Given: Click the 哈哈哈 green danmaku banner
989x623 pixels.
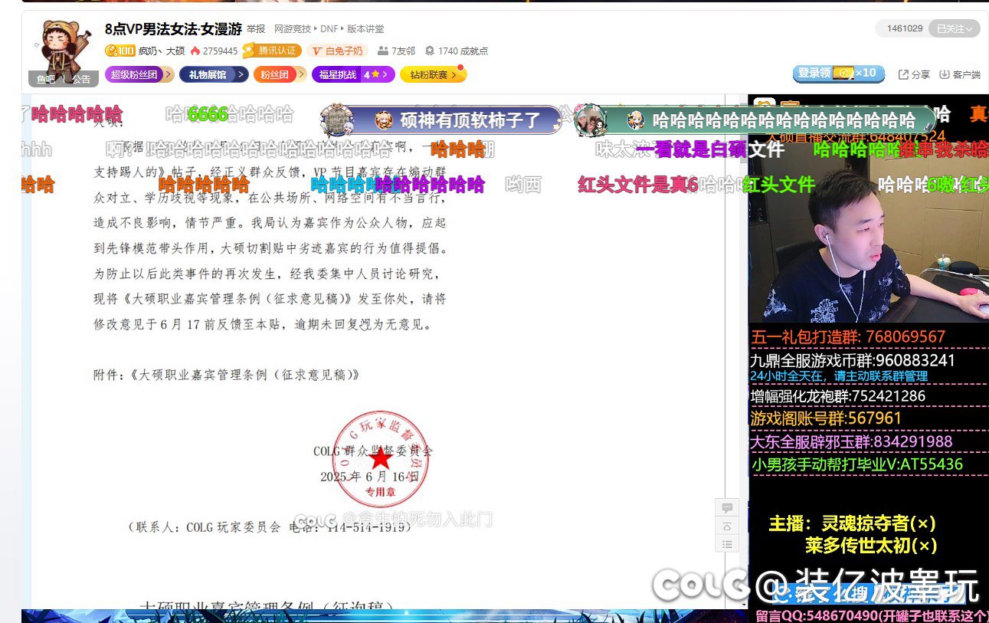Looking at the screenshot, I should [x=755, y=120].
